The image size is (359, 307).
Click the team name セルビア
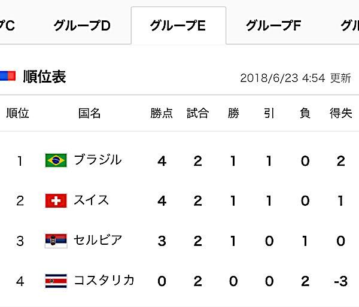(x=98, y=240)
